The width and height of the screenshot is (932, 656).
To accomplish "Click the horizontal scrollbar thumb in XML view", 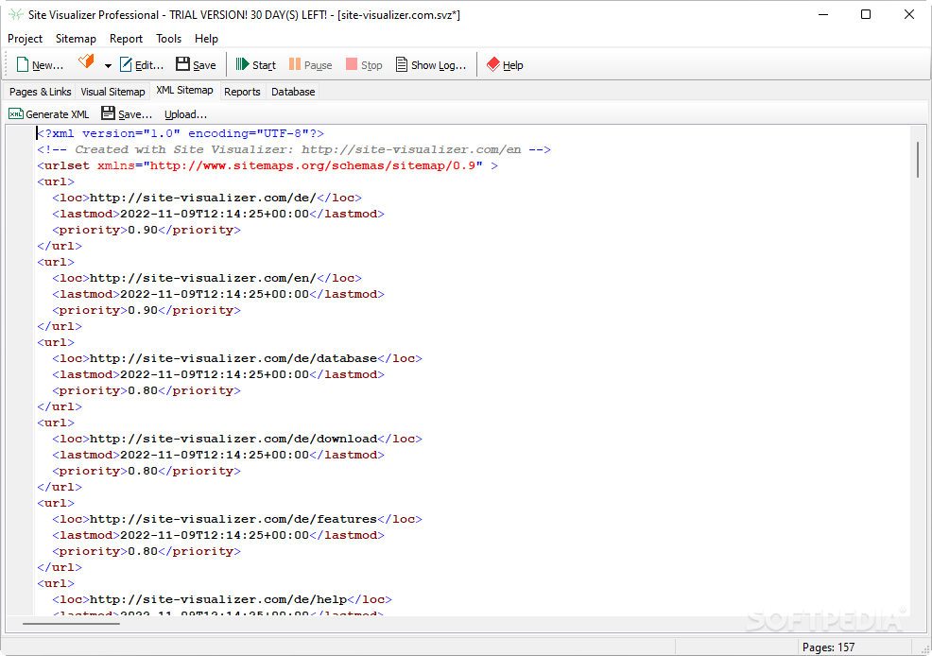I will click(71, 623).
